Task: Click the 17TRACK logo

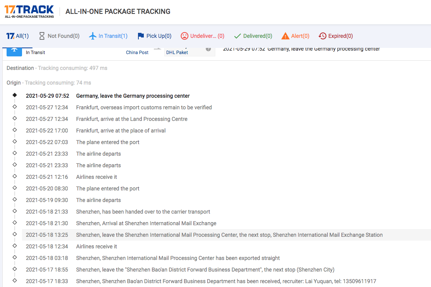Action: [29, 11]
